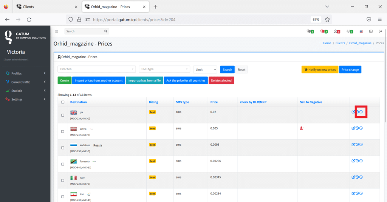
Task: Click the clock icon in Tanzania row
Action: (x=361, y=161)
